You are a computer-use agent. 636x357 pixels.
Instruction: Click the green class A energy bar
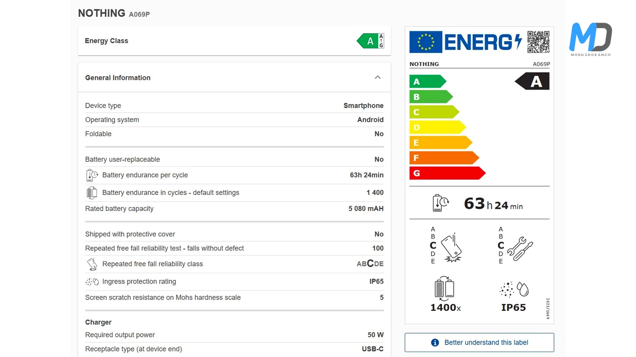[x=427, y=81]
